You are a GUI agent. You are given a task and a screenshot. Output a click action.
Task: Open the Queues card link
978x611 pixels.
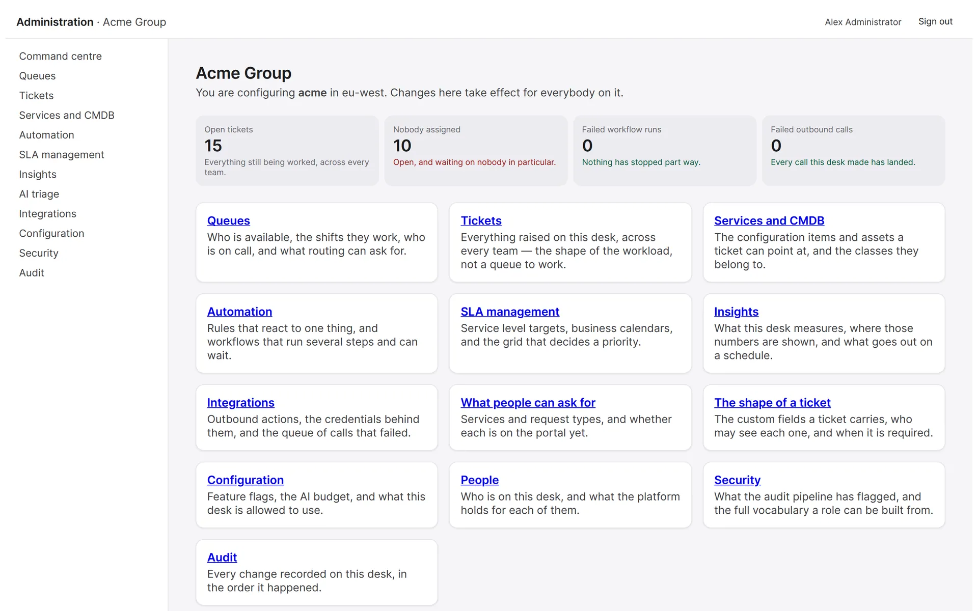coord(228,220)
